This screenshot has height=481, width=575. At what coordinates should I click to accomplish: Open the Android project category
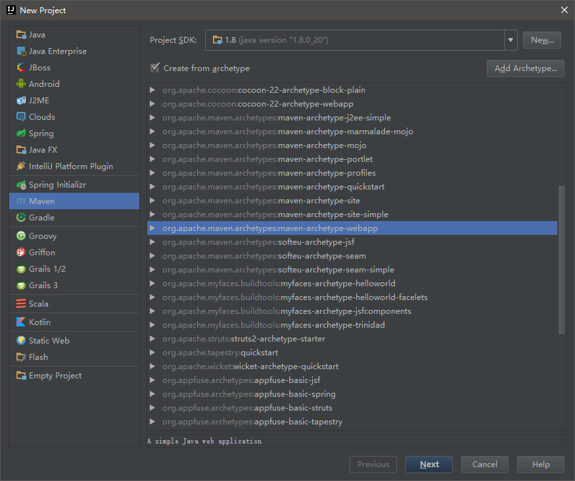pyautogui.click(x=74, y=84)
